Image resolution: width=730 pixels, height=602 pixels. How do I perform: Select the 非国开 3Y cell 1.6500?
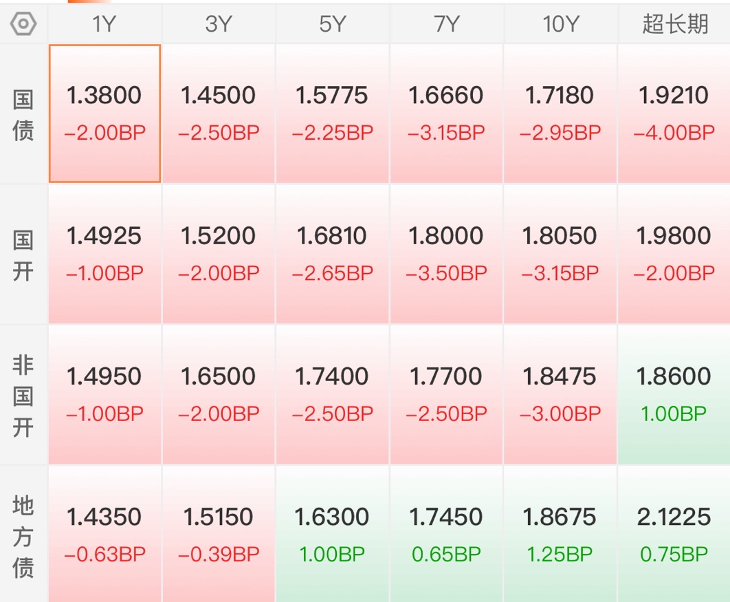point(219,395)
